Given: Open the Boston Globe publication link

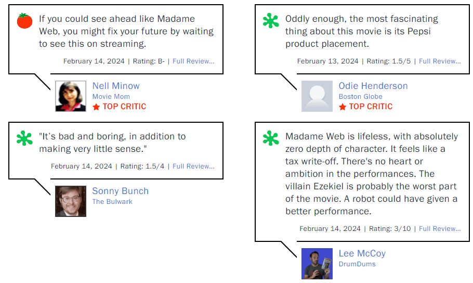Looking at the screenshot, I should (360, 97).
